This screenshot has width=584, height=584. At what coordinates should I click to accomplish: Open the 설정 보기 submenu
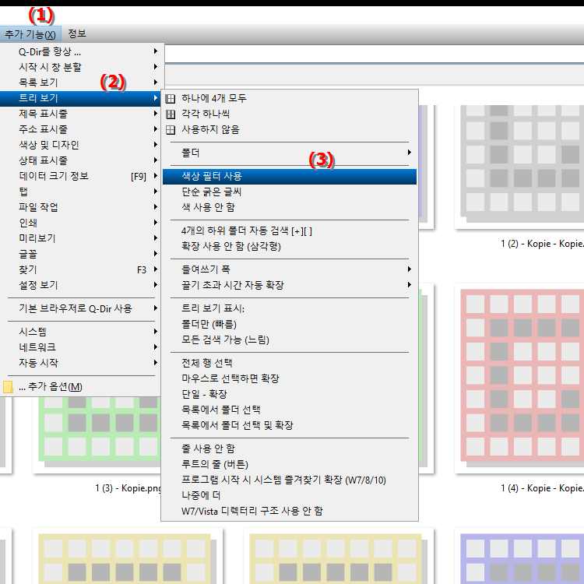80,285
